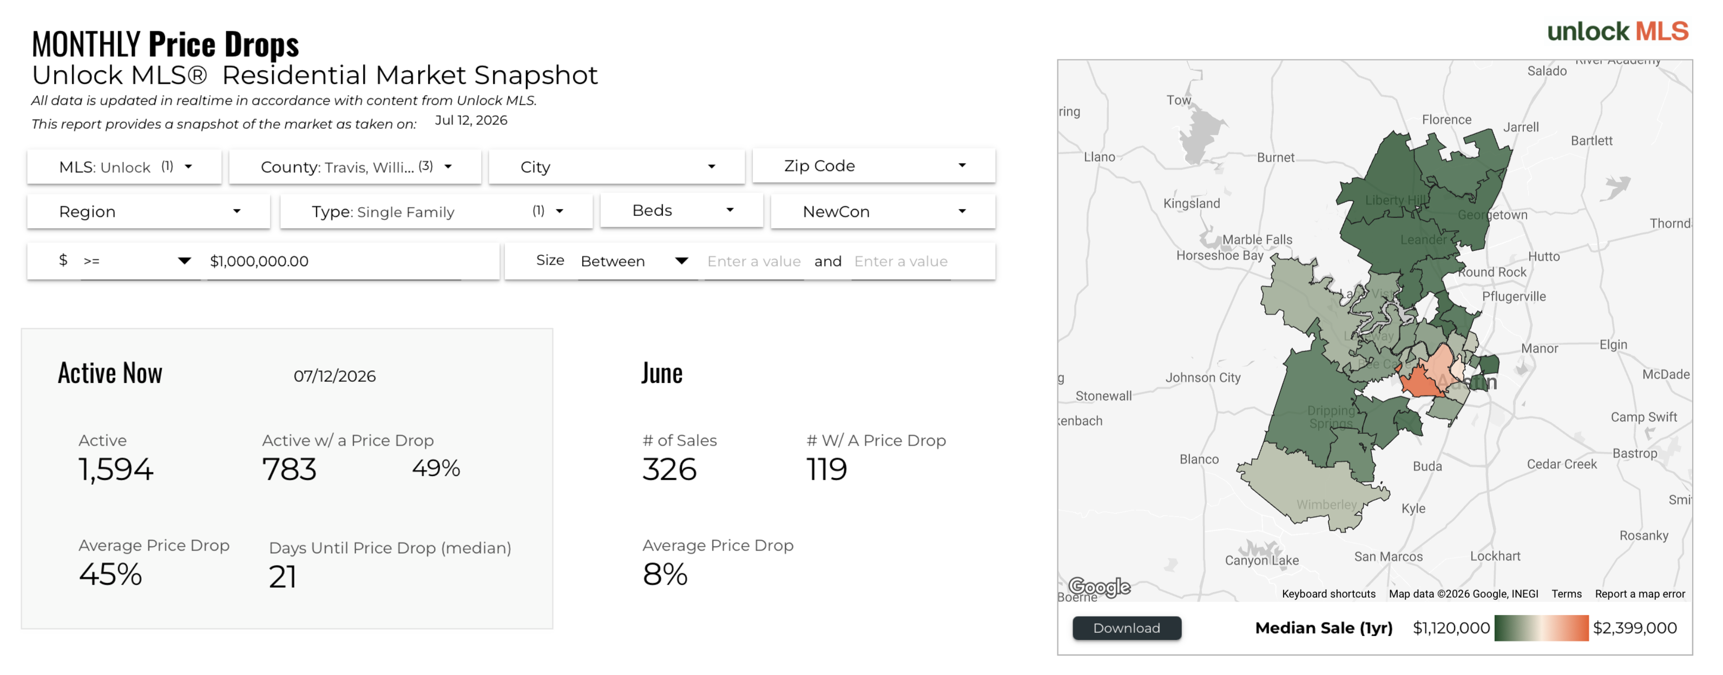Click the $2,399,000 legend maximum value
Viewport: 1723px width, 675px height.
(x=1635, y=627)
